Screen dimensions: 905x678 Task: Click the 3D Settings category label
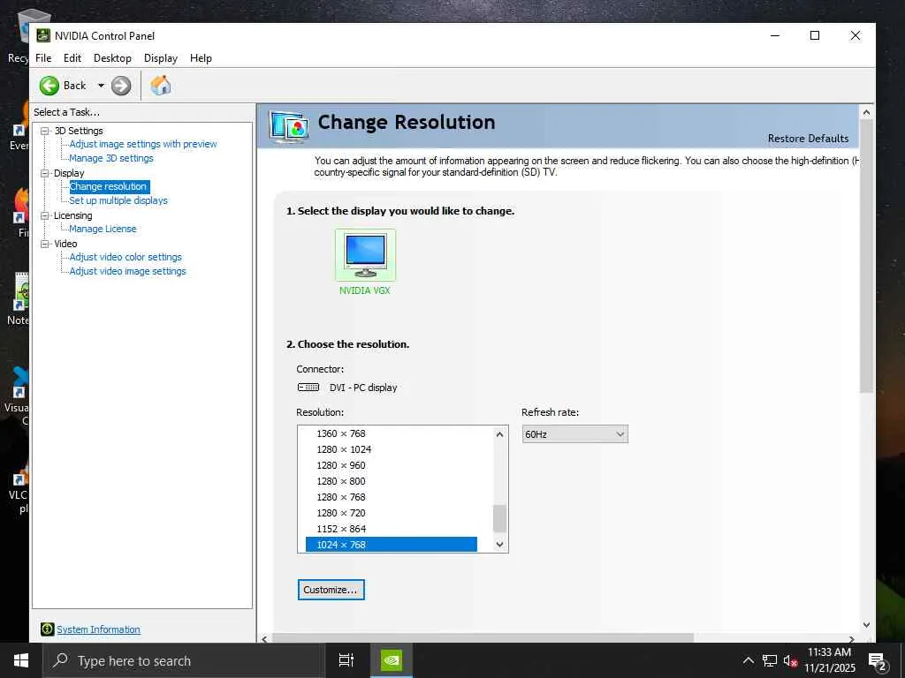click(79, 131)
